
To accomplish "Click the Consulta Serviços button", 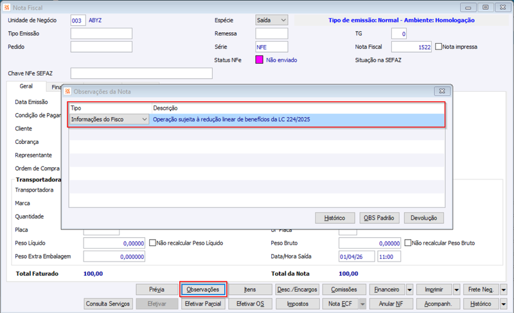I will [108, 304].
